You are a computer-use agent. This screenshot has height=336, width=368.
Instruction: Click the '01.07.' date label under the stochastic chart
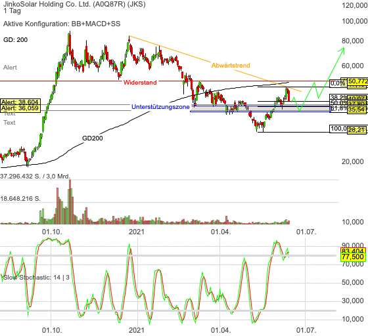coord(306,330)
